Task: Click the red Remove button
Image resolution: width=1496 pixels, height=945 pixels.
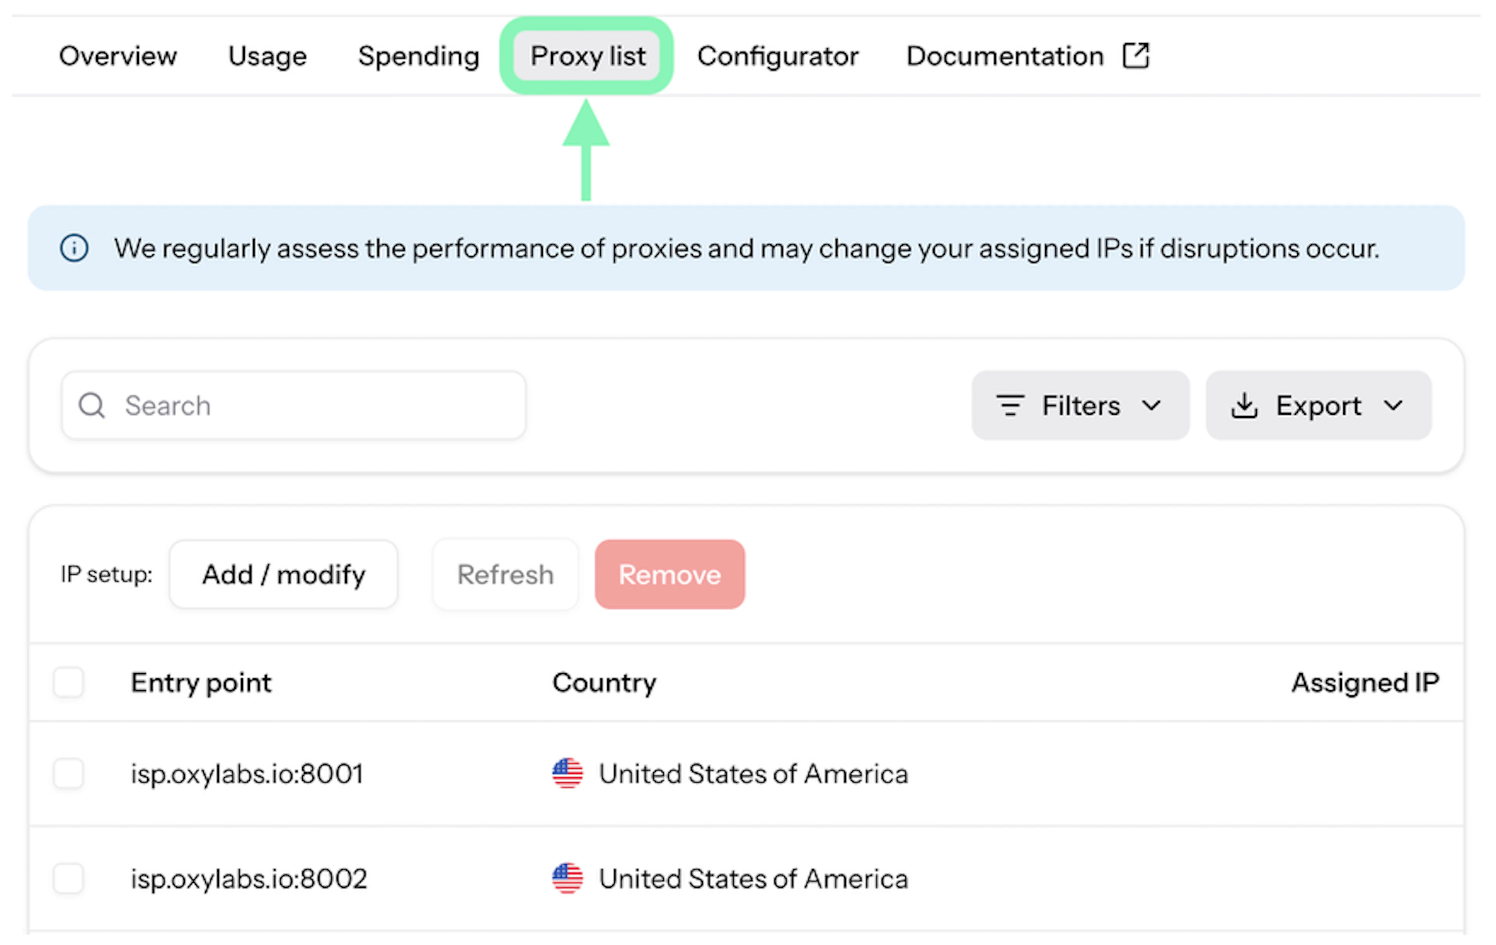Action: pos(670,574)
